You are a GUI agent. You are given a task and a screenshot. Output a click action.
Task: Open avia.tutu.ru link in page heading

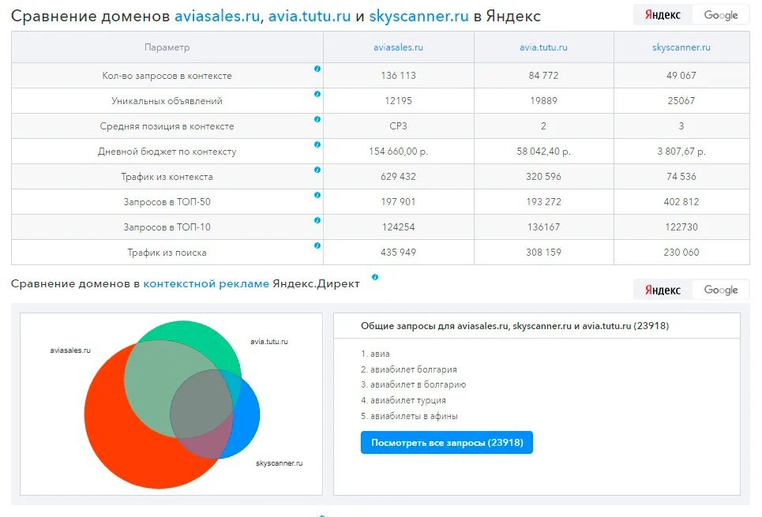pyautogui.click(x=310, y=16)
